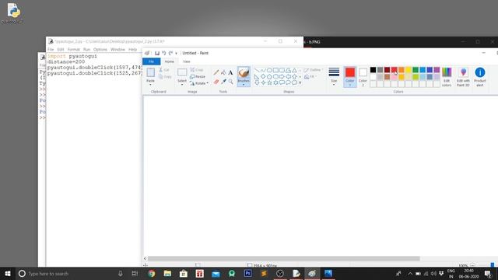The image size is (498, 280).
Task: Expand the Select dropdown arrow
Action: (x=182, y=85)
